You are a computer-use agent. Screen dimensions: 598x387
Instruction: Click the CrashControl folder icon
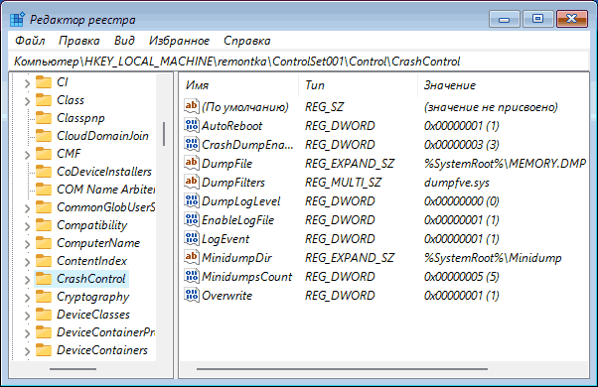pos(44,279)
